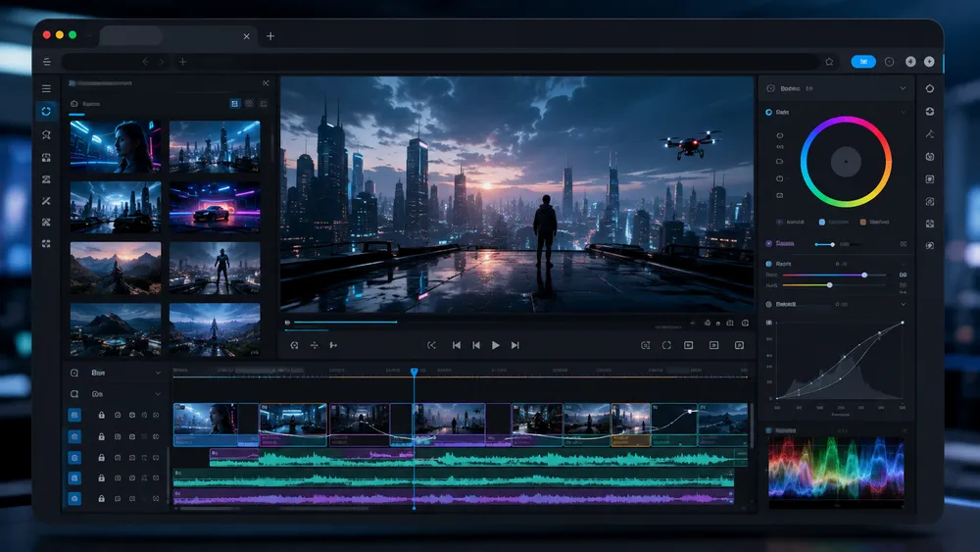This screenshot has width=980, height=552.
Task: Toggle the purple checkbox below the color wheel
Action: click(779, 222)
